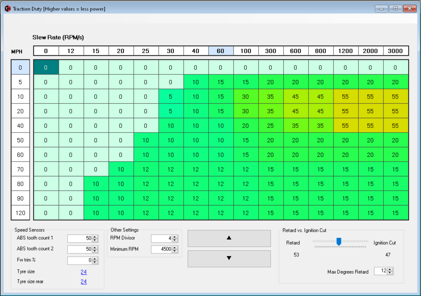The width and height of the screenshot is (421, 296).
Task: Select the 120 MPH row header
Action: click(20, 213)
